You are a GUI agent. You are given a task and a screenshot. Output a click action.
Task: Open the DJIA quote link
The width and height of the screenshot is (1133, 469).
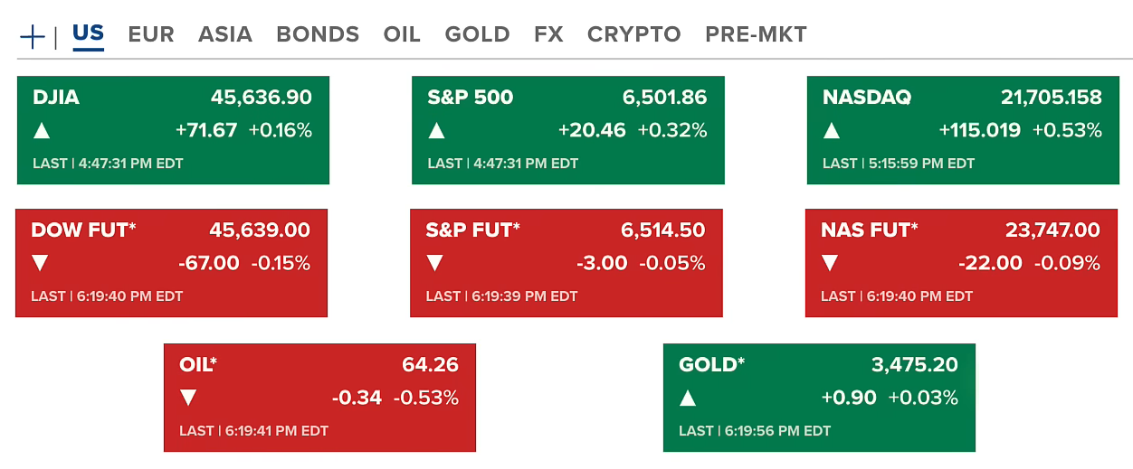coord(56,98)
